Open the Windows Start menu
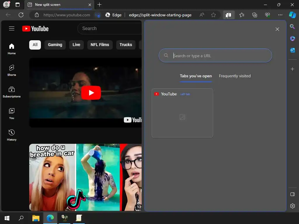 [x=7, y=218]
